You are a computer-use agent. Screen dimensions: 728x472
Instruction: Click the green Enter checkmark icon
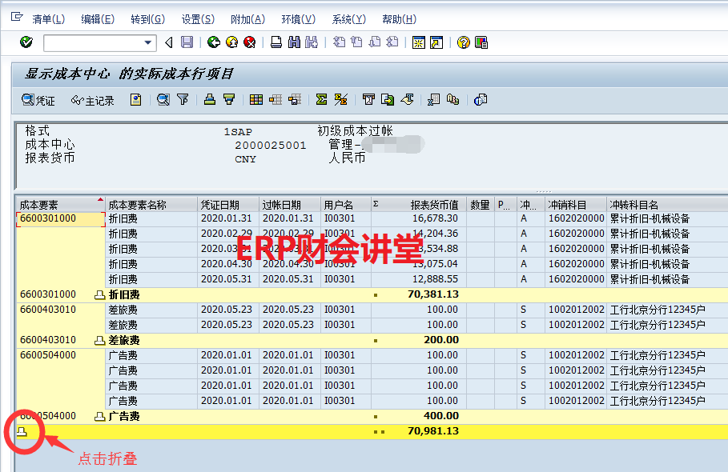[26, 42]
